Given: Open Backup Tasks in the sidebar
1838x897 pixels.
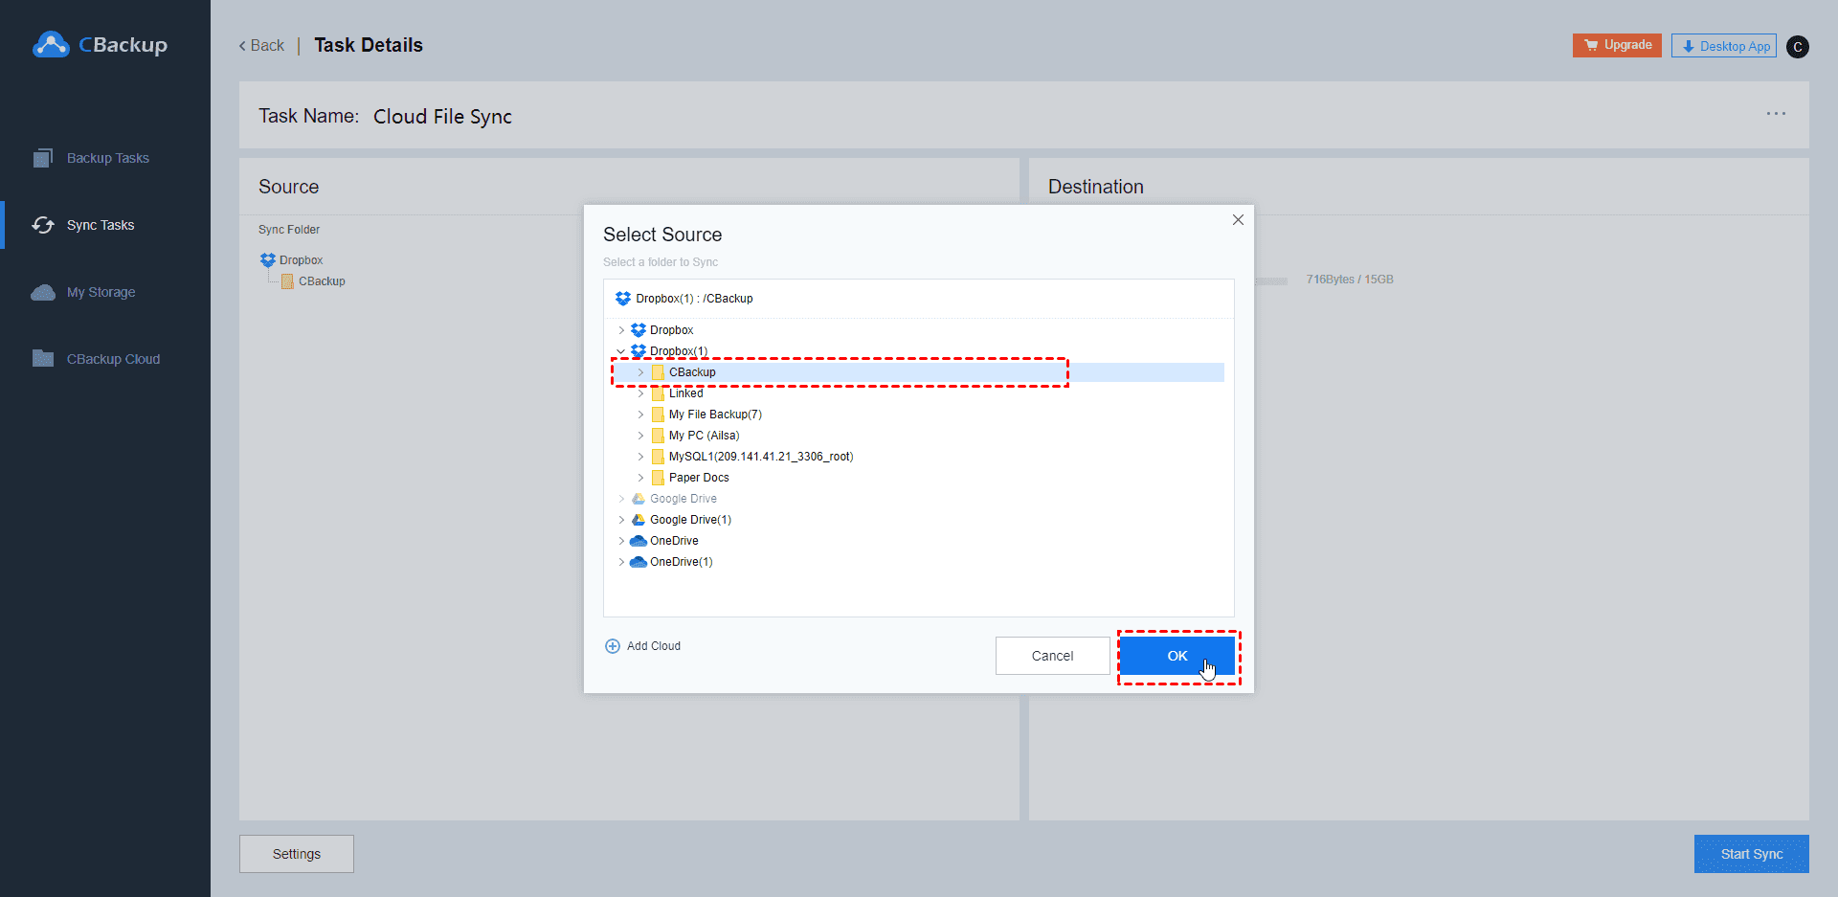Looking at the screenshot, I should click(x=107, y=158).
